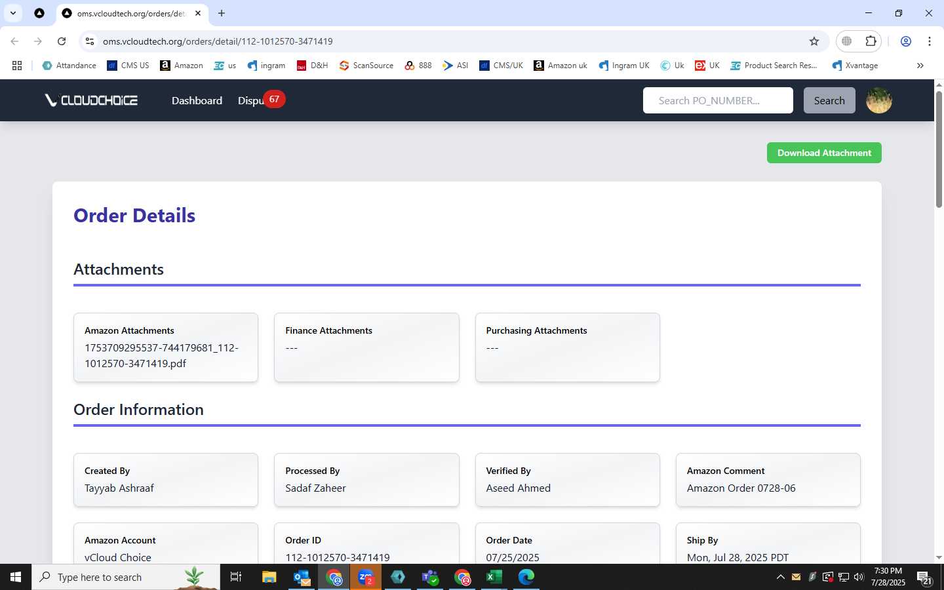Open Microsoft Edge from the taskbar
The width and height of the screenshot is (944, 590).
coord(526,577)
